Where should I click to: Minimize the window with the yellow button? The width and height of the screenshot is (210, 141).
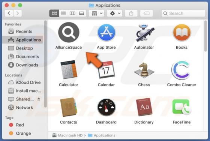(13, 5)
